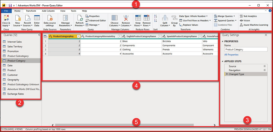The height and width of the screenshot is (132, 273).
Task: Click the Refresh Preview icon
Action: pyautogui.click(x=80, y=18)
